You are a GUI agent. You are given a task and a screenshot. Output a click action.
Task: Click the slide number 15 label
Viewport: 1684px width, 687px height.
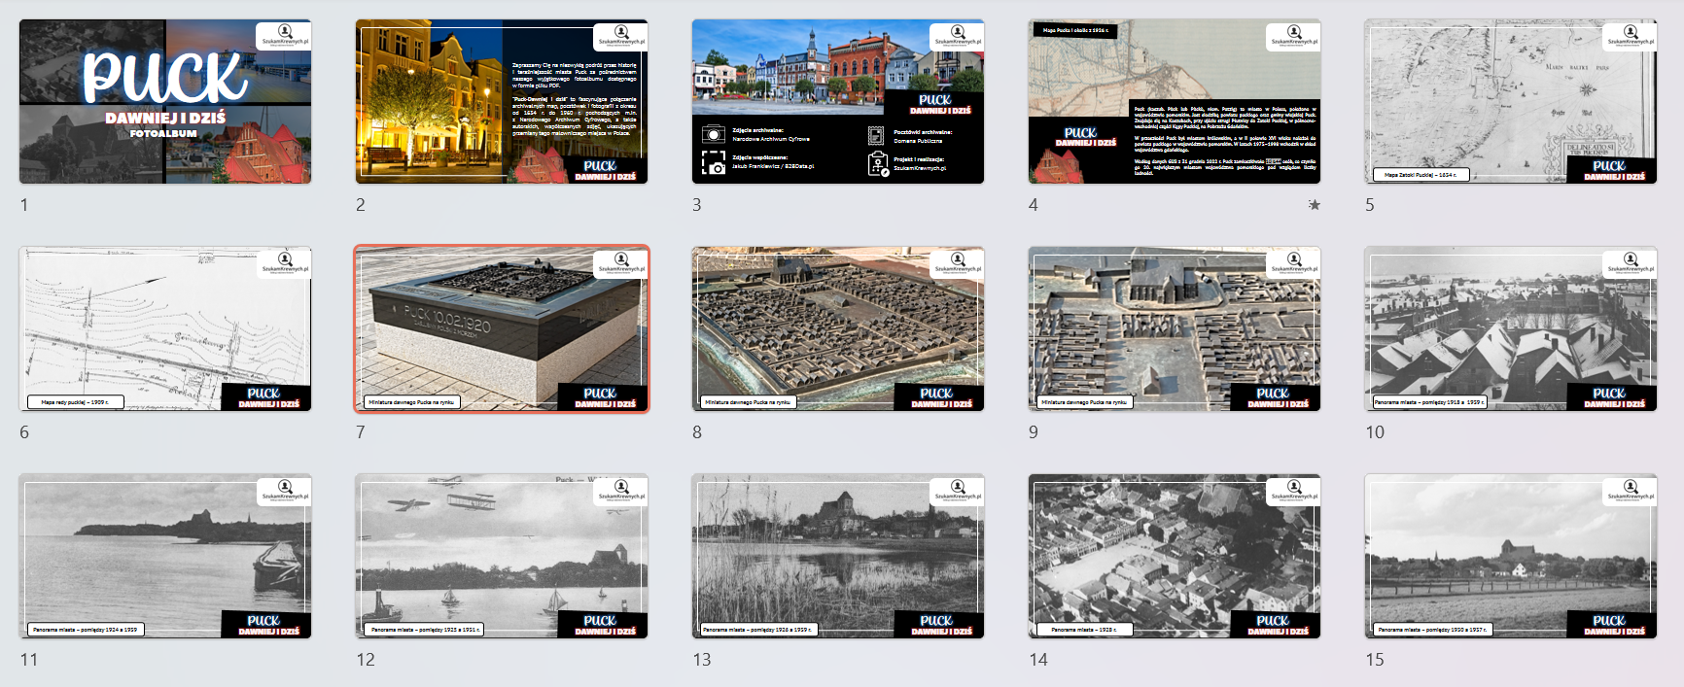point(1375,660)
